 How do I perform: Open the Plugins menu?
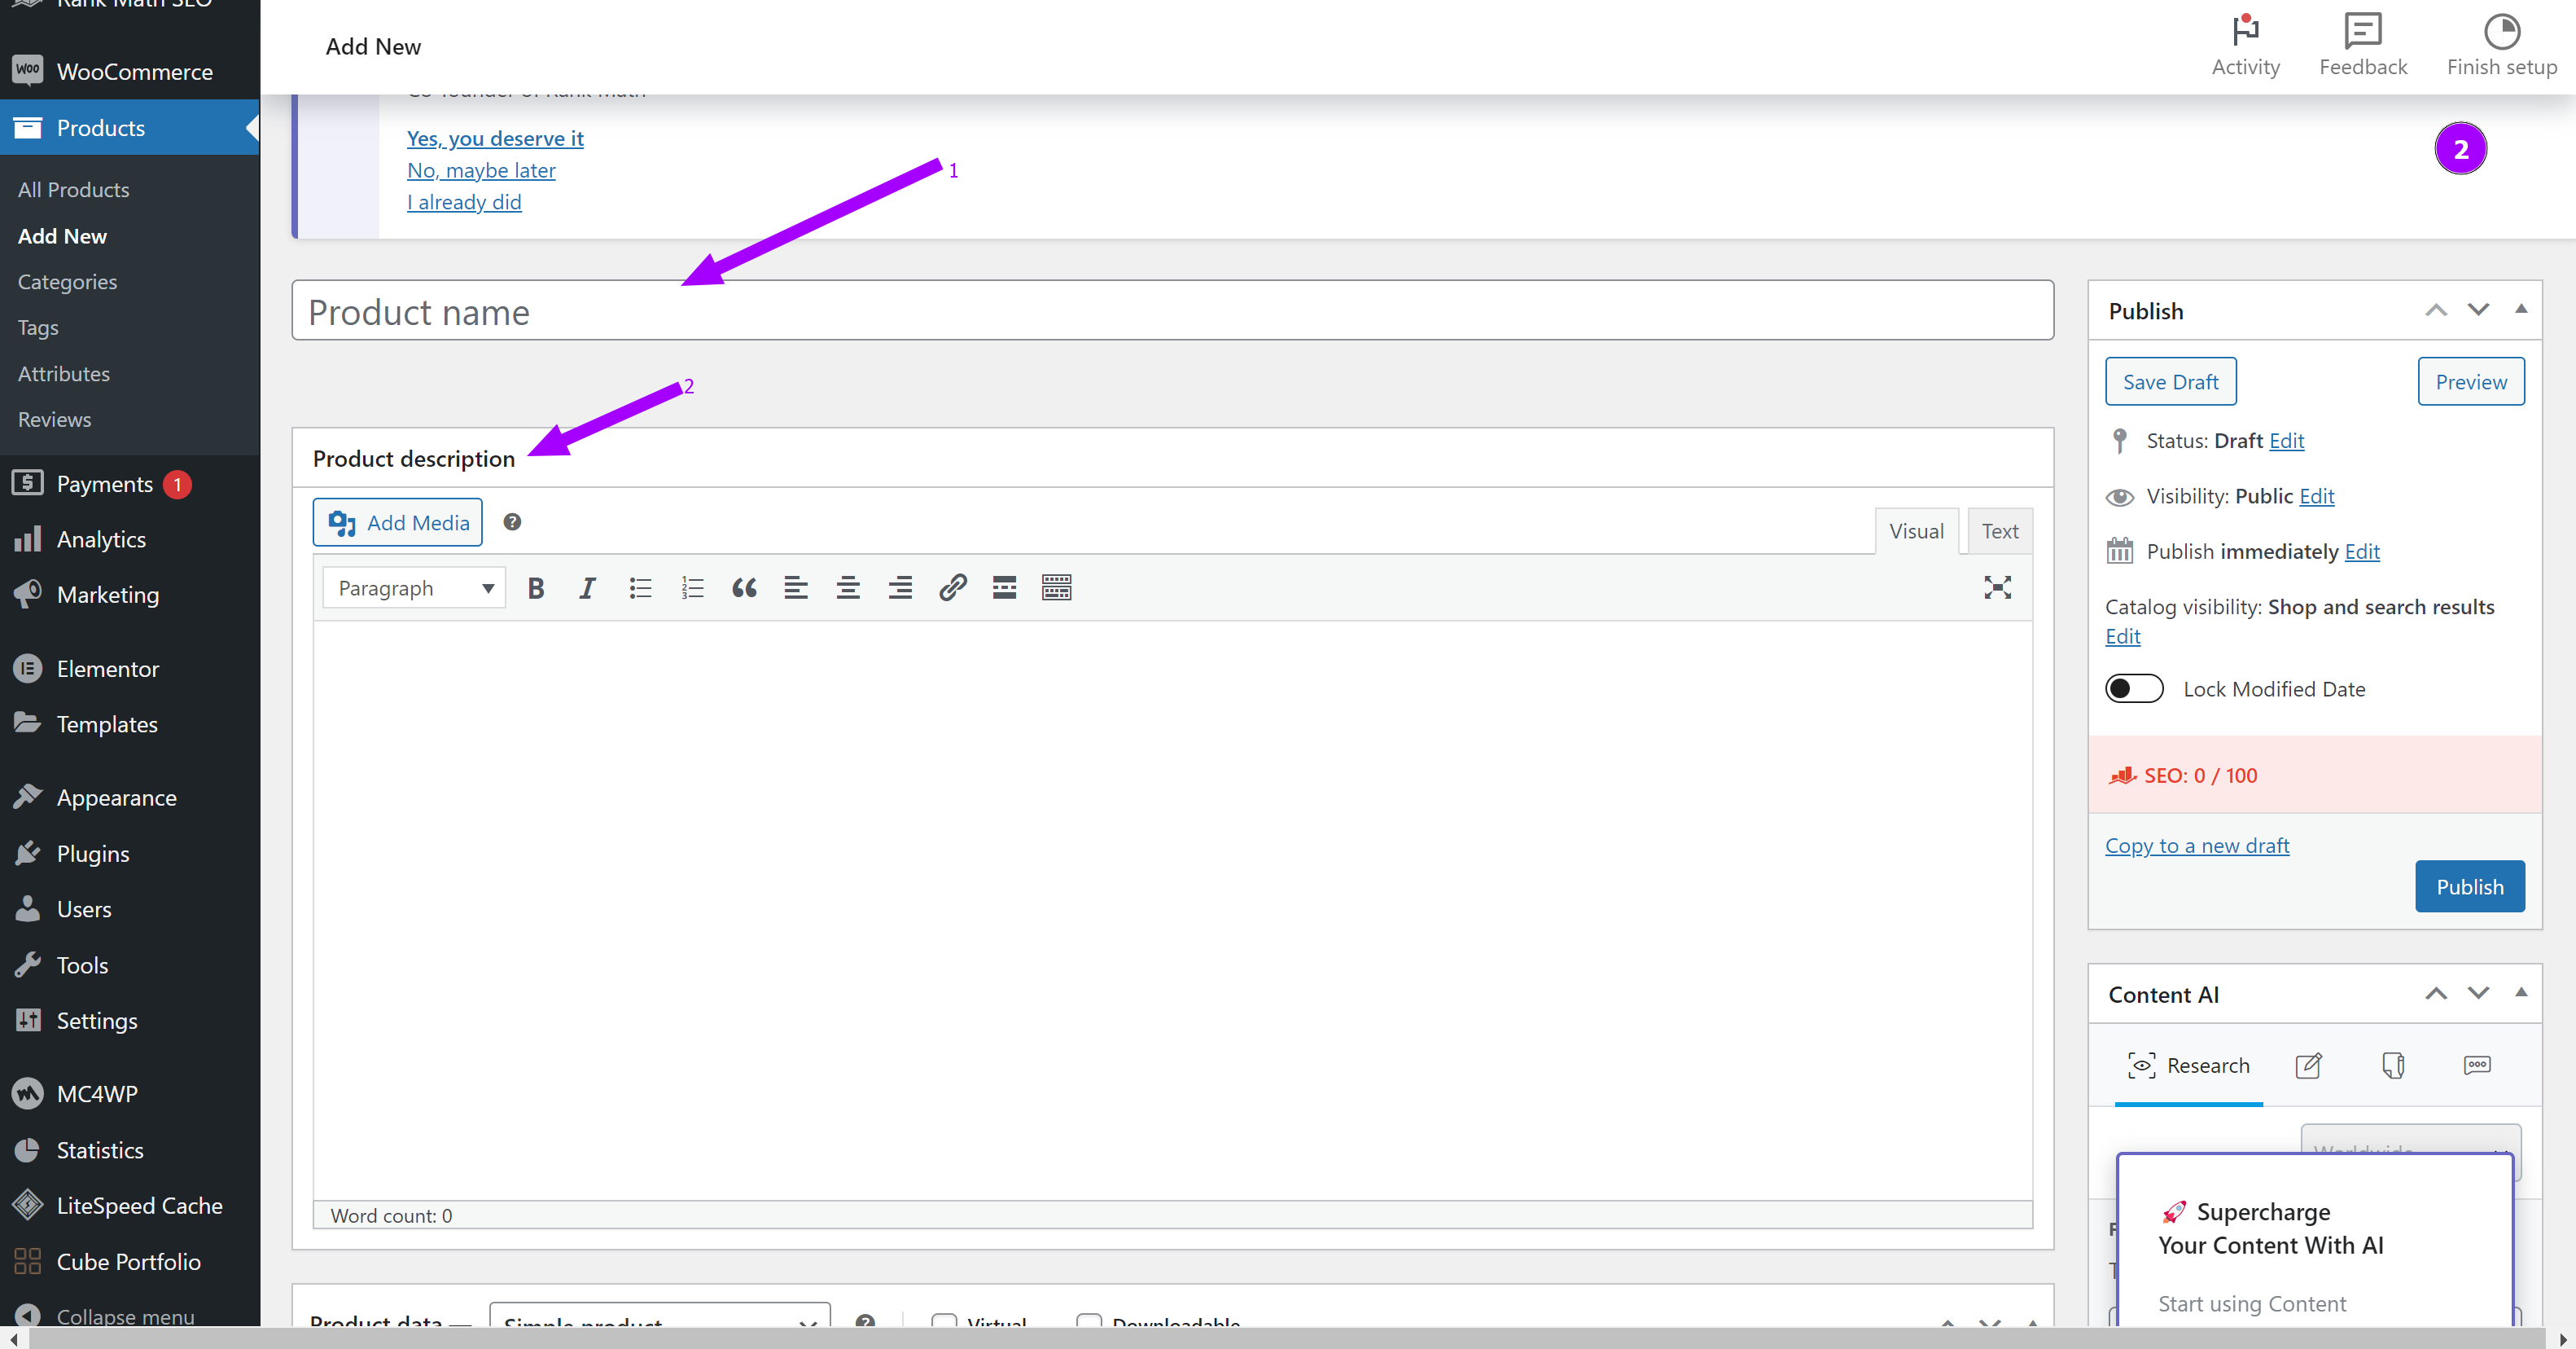(130, 854)
